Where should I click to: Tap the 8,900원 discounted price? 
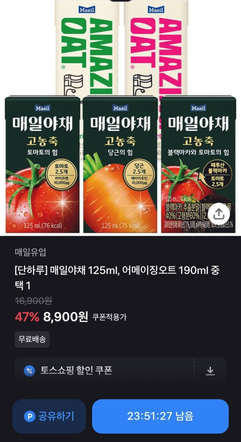66,317
